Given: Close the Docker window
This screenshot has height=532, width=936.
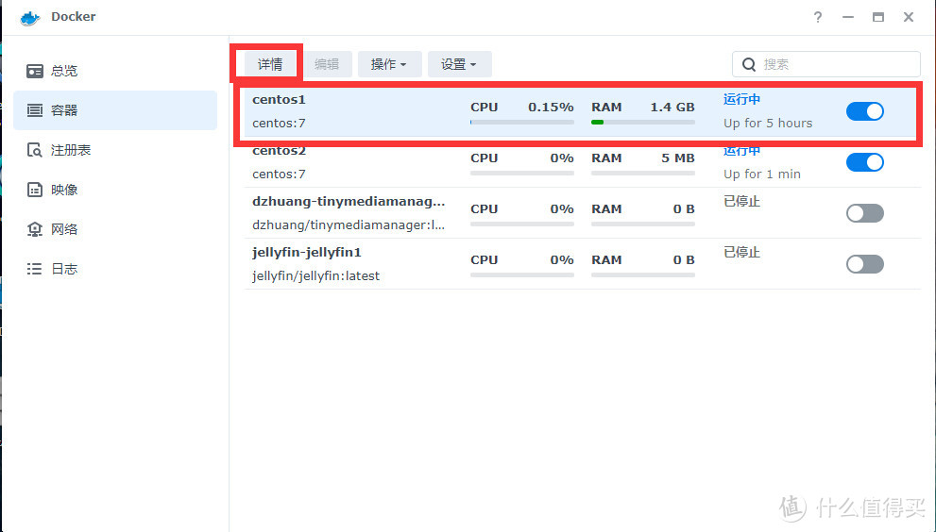Looking at the screenshot, I should (x=909, y=17).
